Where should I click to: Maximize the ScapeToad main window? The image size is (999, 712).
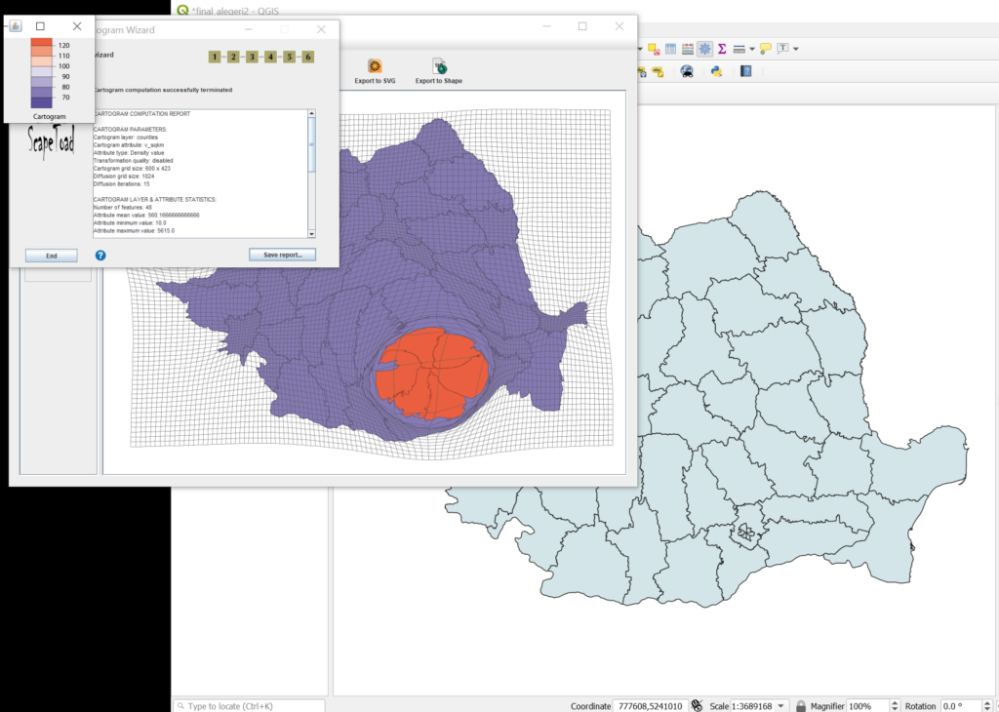582,26
